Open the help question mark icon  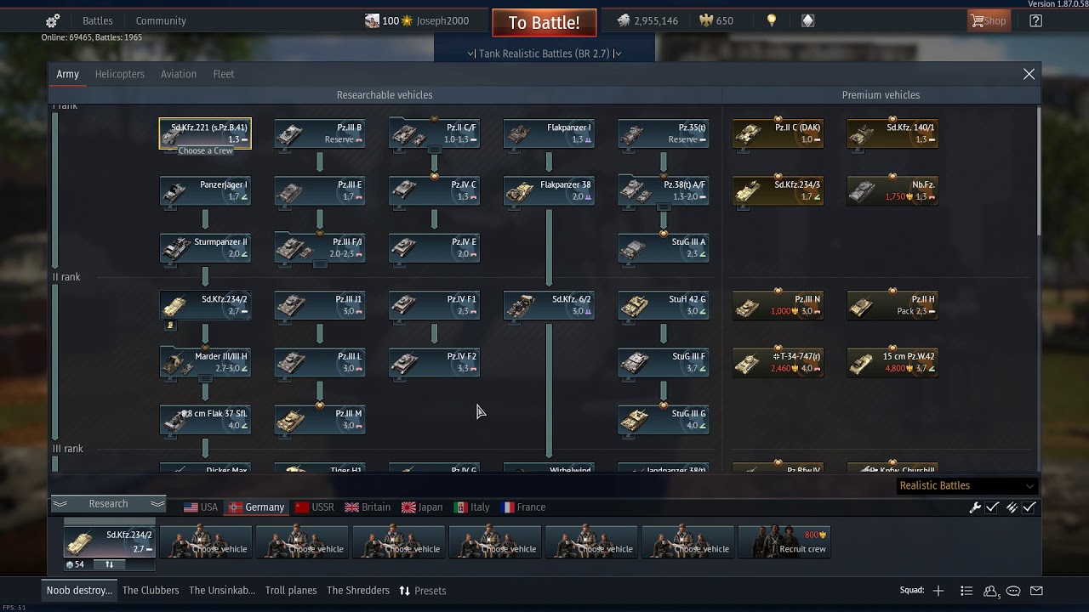click(x=1035, y=20)
